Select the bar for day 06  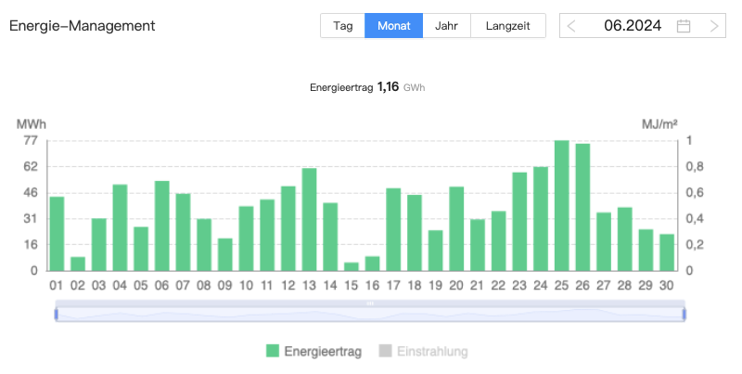coord(161,226)
